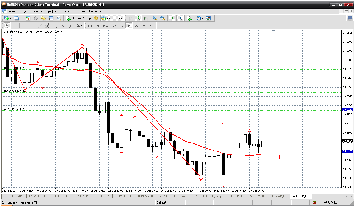Switch chart to Line Chart mode

click(146, 18)
